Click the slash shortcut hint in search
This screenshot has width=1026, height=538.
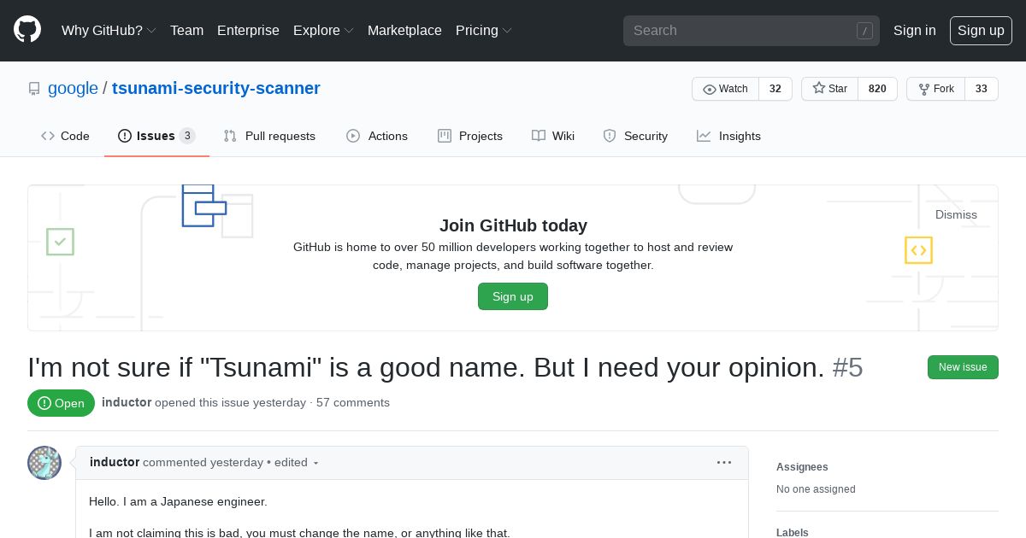[x=864, y=31]
